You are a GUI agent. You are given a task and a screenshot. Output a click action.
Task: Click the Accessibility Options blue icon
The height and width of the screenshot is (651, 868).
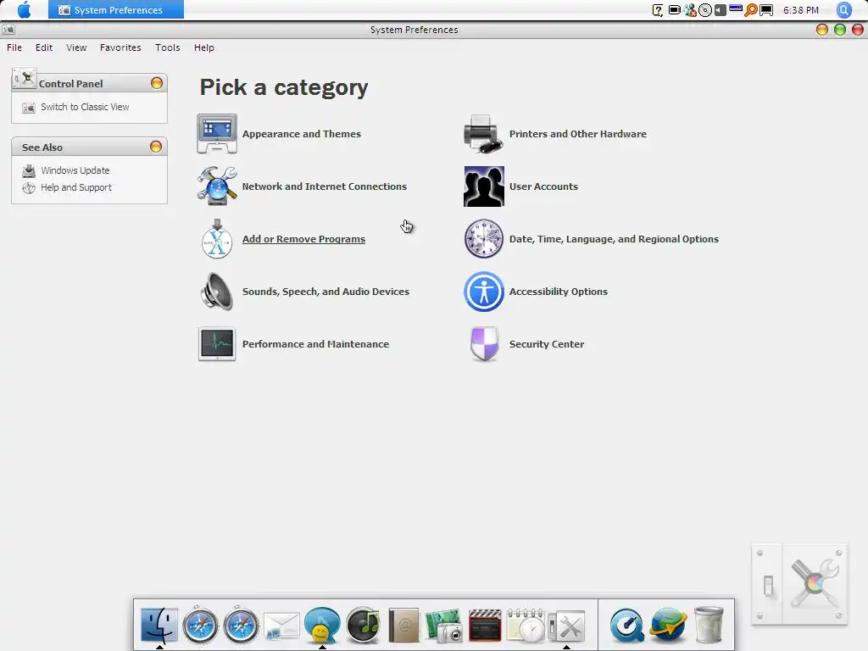(x=484, y=292)
